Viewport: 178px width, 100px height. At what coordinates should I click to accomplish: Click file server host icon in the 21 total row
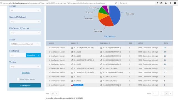101,60
